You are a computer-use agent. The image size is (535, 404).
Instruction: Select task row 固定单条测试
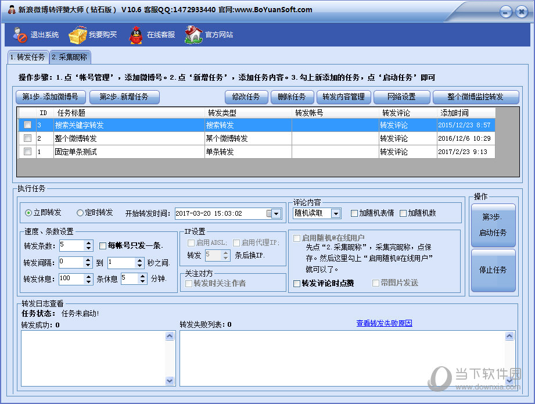click(x=257, y=152)
